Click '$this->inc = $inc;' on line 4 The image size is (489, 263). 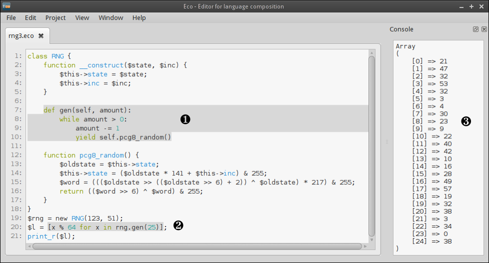click(x=95, y=83)
